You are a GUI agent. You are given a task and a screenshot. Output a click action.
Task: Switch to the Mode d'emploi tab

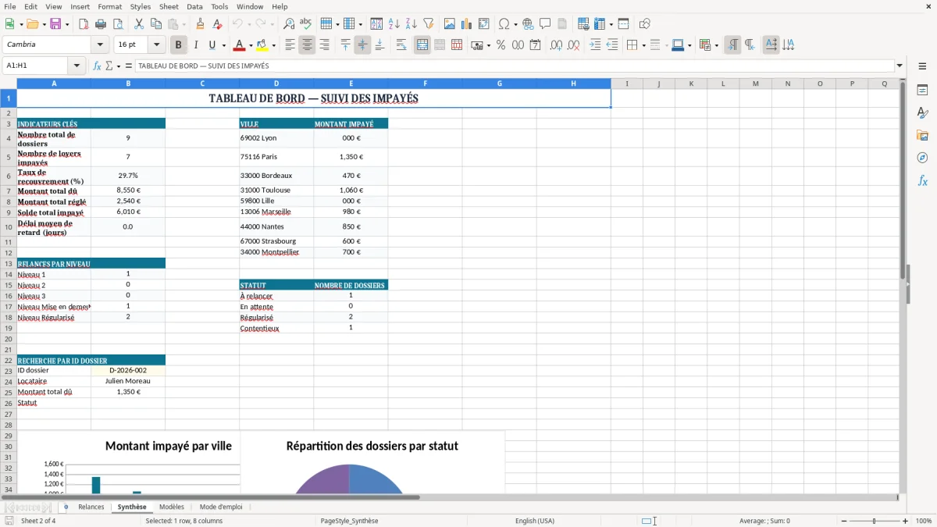click(x=221, y=507)
